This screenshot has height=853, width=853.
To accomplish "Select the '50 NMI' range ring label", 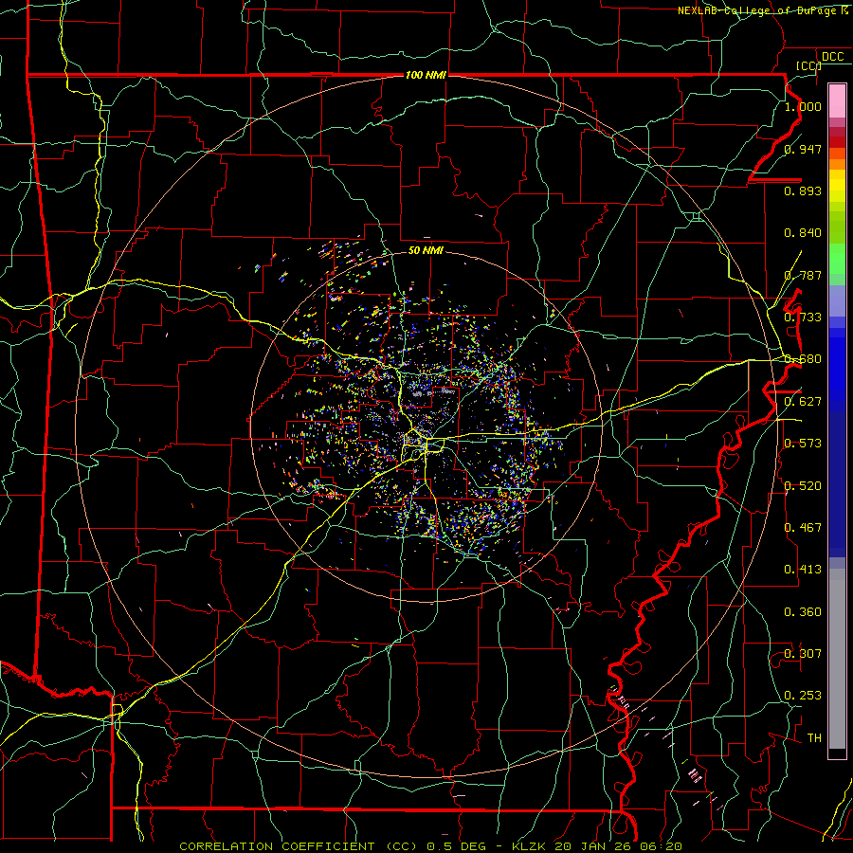I will pos(426,250).
